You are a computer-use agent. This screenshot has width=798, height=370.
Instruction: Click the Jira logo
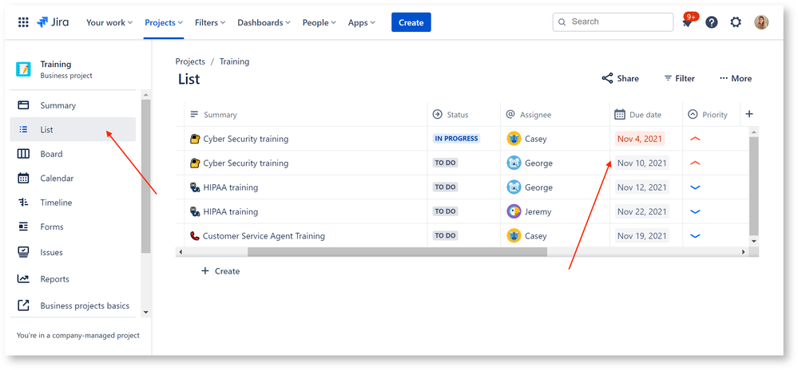coord(53,22)
